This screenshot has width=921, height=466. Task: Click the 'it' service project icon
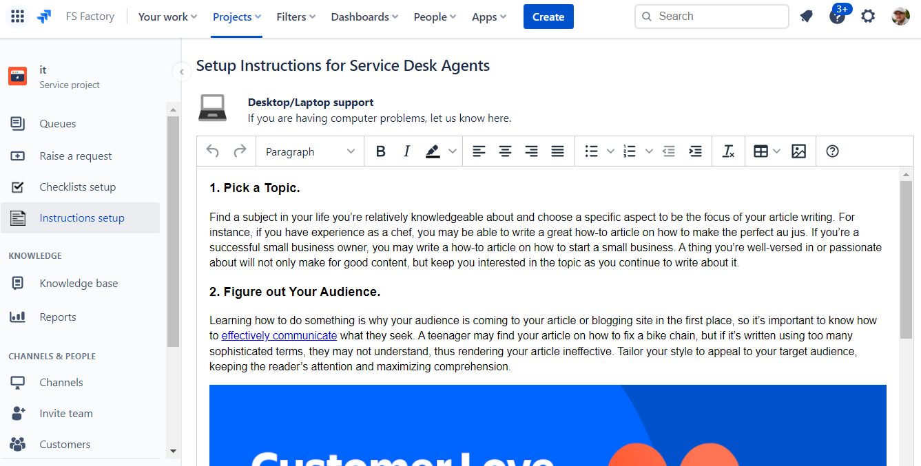[18, 76]
